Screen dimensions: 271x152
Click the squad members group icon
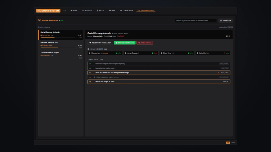click(88, 49)
